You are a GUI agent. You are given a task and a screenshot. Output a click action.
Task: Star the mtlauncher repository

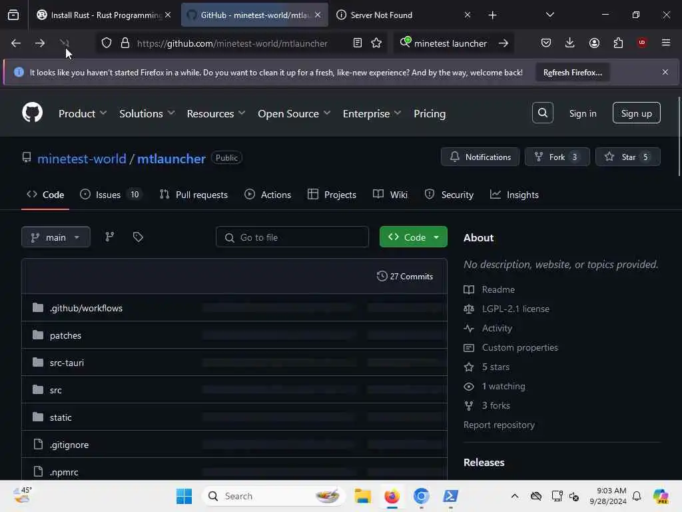pyautogui.click(x=627, y=157)
